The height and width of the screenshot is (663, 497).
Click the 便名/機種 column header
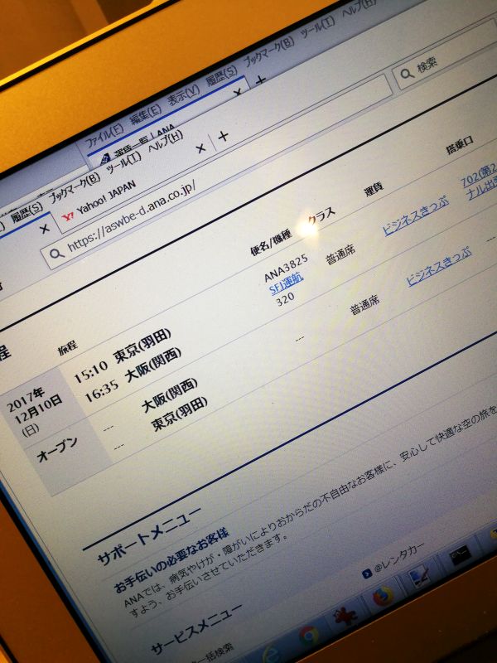272,242
